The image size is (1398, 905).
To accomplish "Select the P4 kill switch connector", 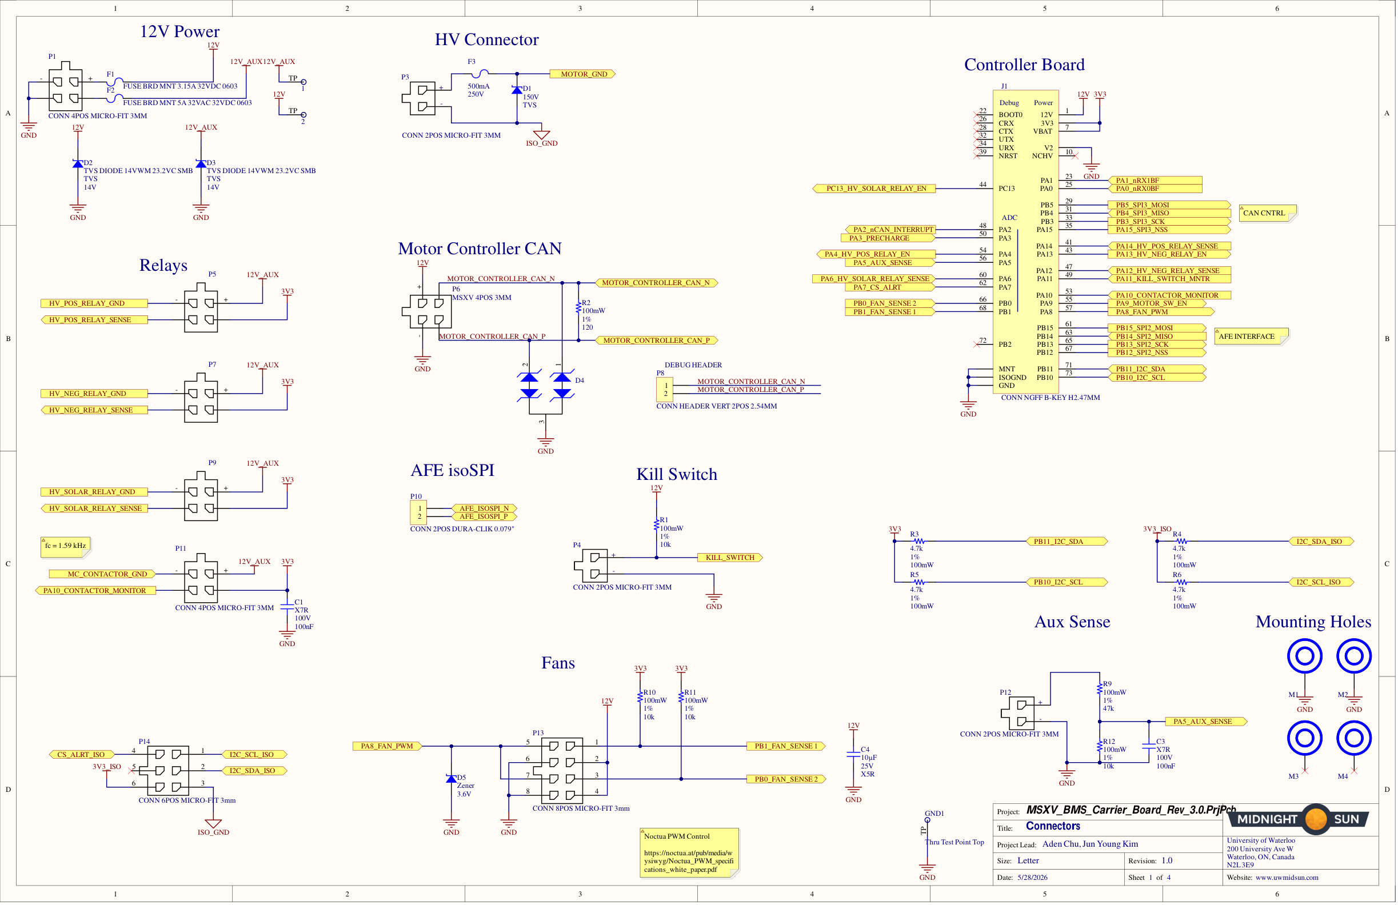I will (x=591, y=566).
